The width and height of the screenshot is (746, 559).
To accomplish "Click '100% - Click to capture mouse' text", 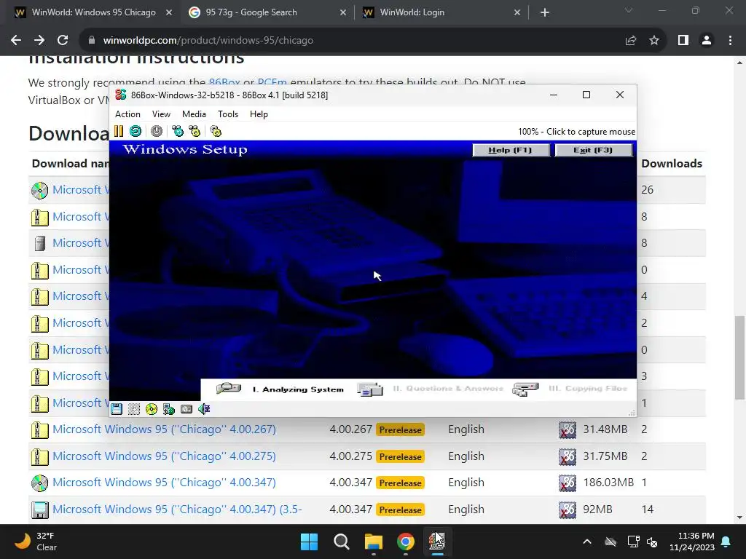I will click(577, 132).
